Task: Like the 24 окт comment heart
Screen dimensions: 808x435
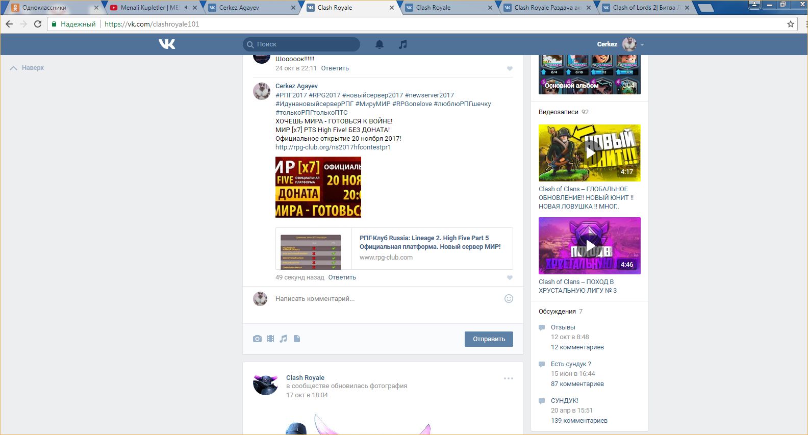Action: tap(510, 69)
